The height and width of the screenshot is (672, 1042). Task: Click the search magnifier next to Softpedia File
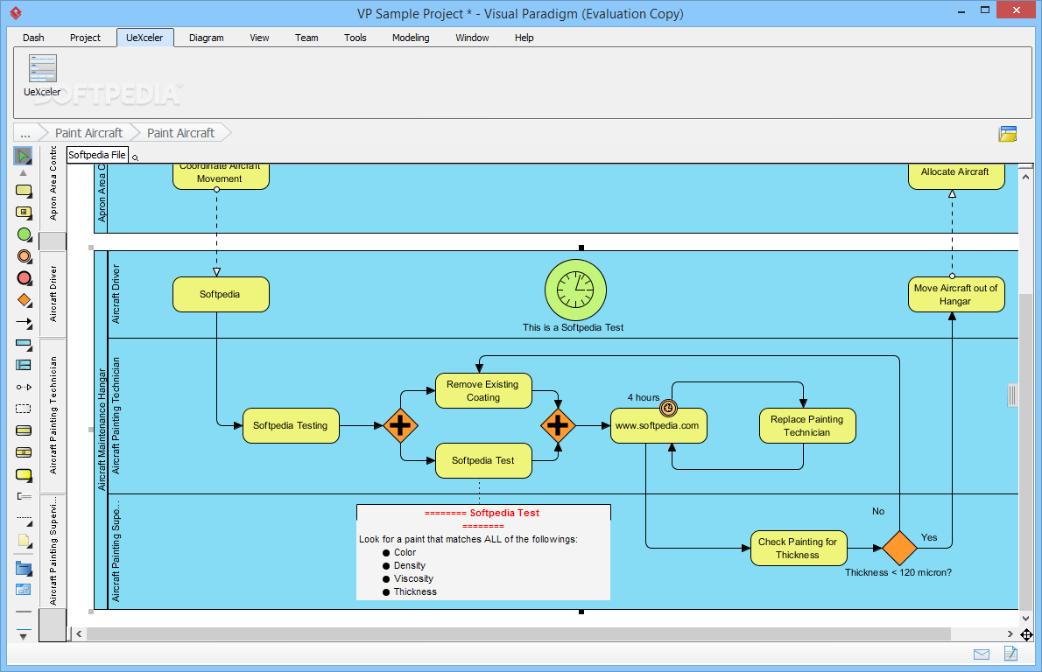136,158
